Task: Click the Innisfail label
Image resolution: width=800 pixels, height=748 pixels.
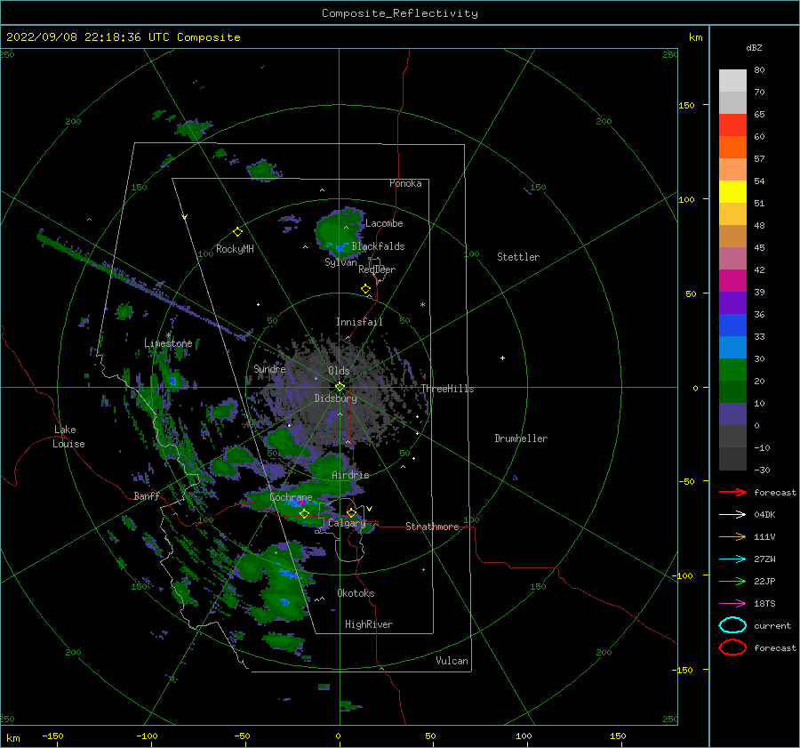Action: point(359,322)
